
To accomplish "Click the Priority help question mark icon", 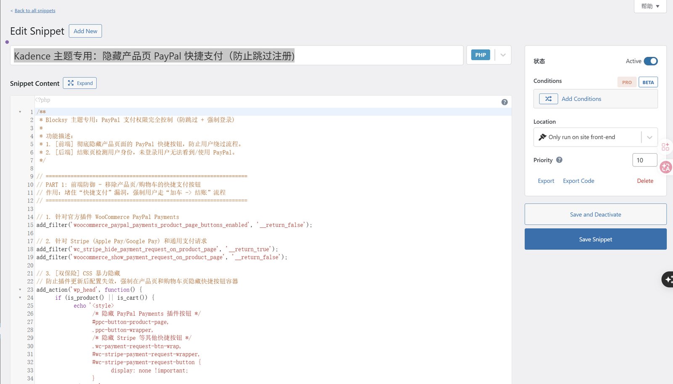I will (x=559, y=160).
